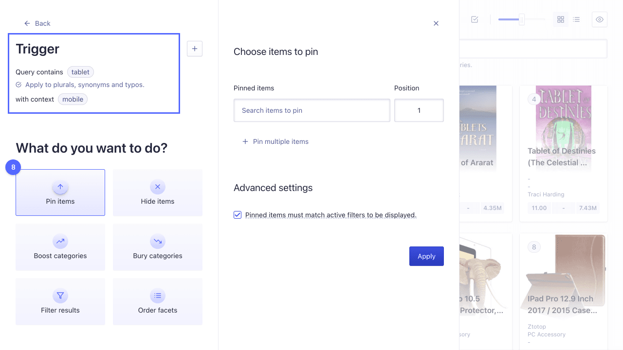Click the Back arrow link
This screenshot has height=350, width=623.
pyautogui.click(x=37, y=23)
